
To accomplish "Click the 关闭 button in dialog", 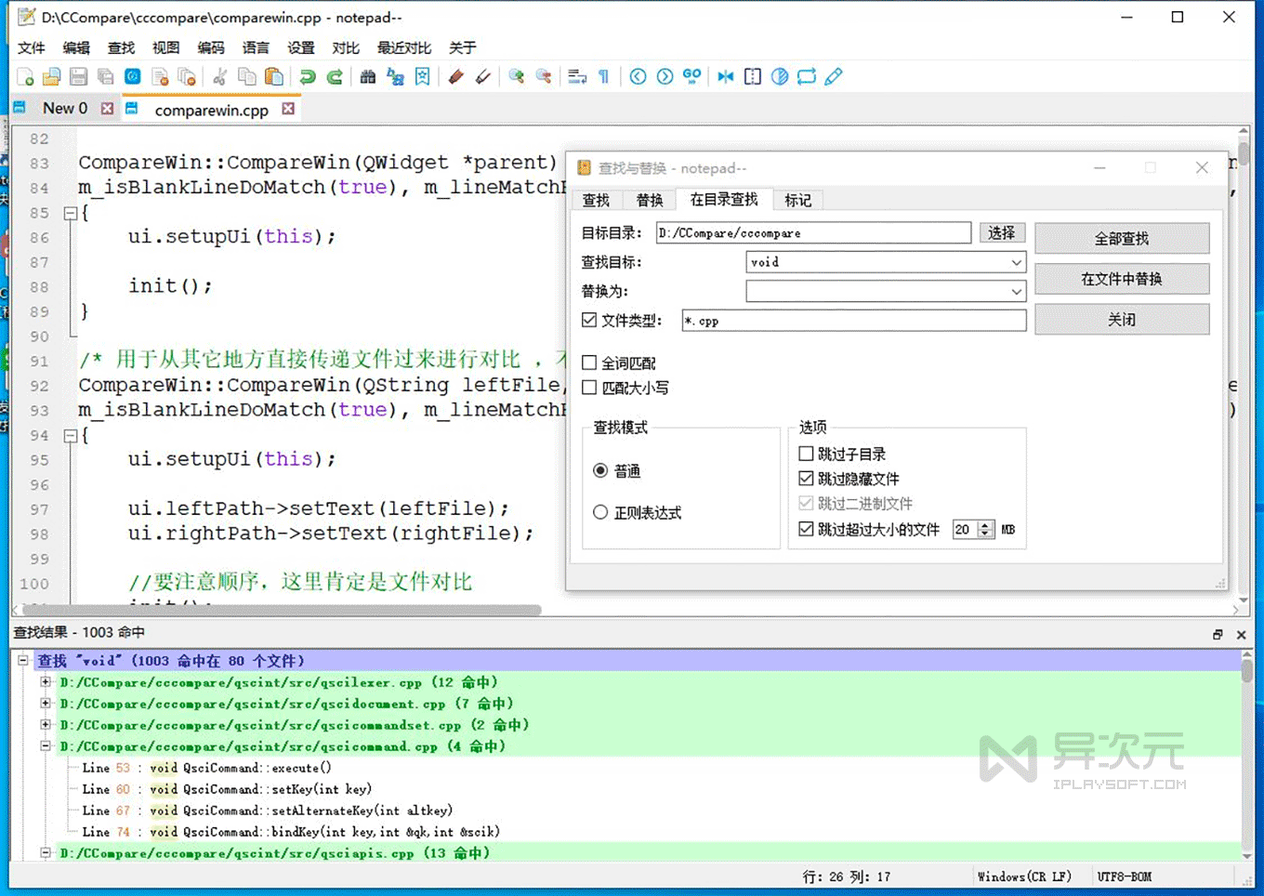I will [x=1122, y=319].
